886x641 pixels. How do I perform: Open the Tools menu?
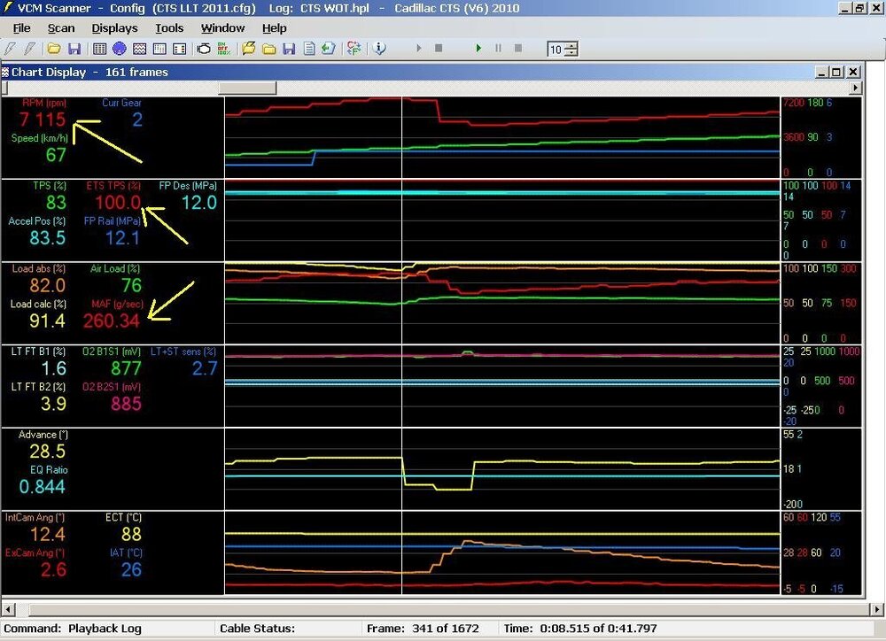pyautogui.click(x=169, y=28)
